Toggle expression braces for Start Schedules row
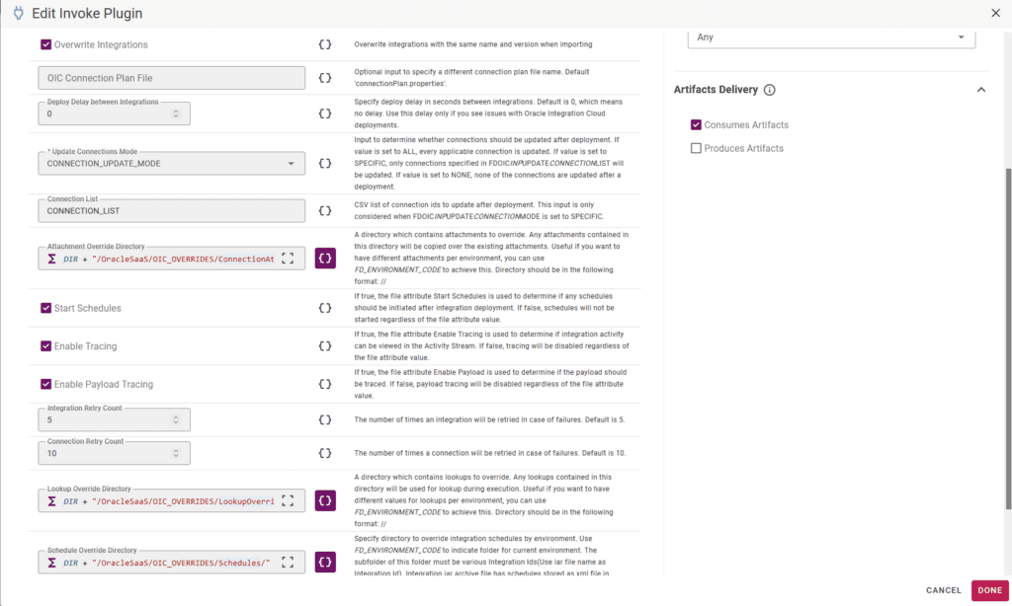The width and height of the screenshot is (1012, 606). [324, 308]
